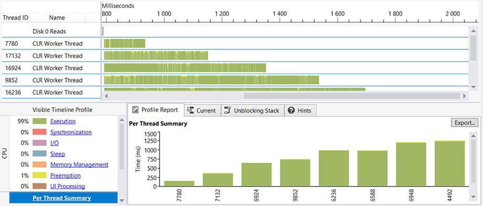Viewport: 483px width, 206px height.
Task: Select the Thread ID column header
Action: click(x=15, y=18)
